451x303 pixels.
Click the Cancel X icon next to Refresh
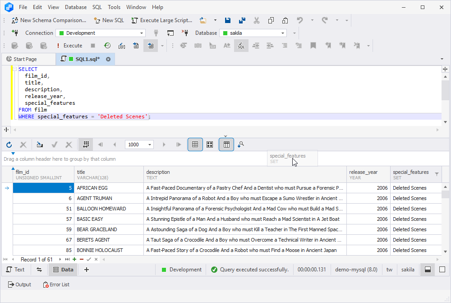click(x=23, y=145)
